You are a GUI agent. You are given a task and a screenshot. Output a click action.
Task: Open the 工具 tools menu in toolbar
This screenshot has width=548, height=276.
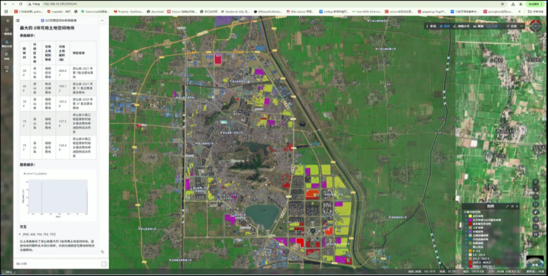coord(492,26)
